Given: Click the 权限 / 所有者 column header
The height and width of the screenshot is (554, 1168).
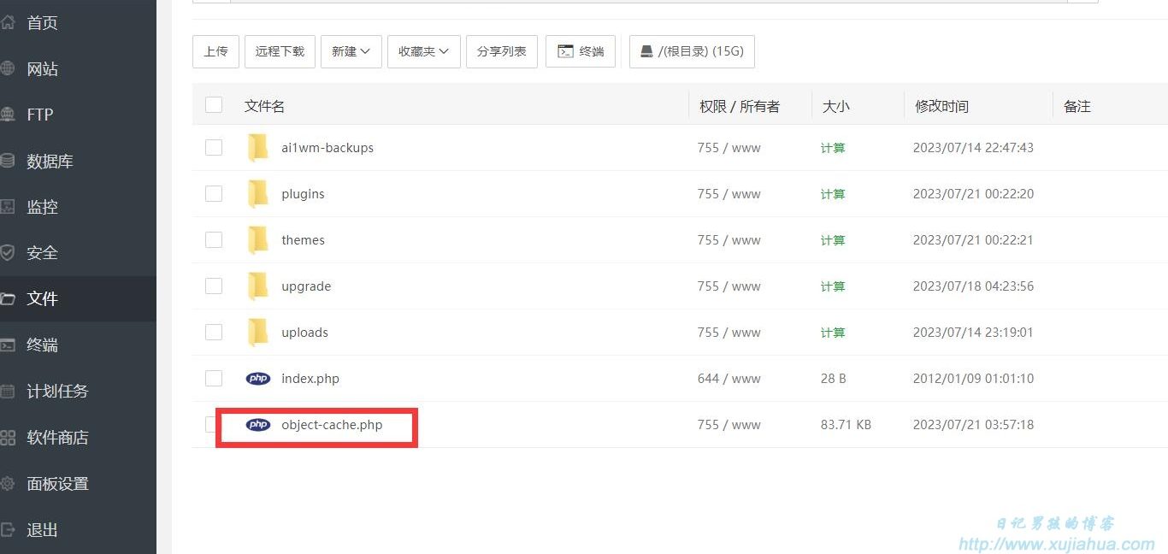Looking at the screenshot, I should point(740,106).
